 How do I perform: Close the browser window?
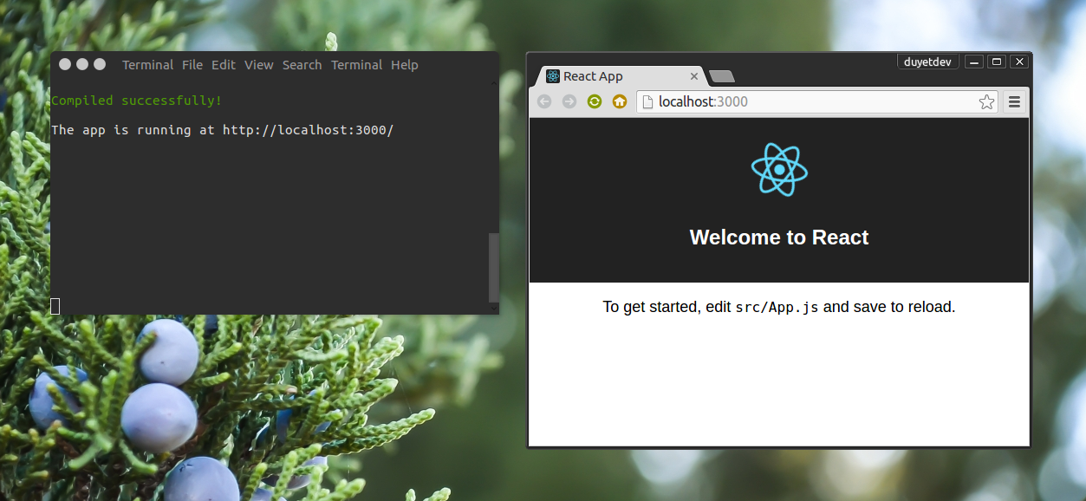[1019, 62]
